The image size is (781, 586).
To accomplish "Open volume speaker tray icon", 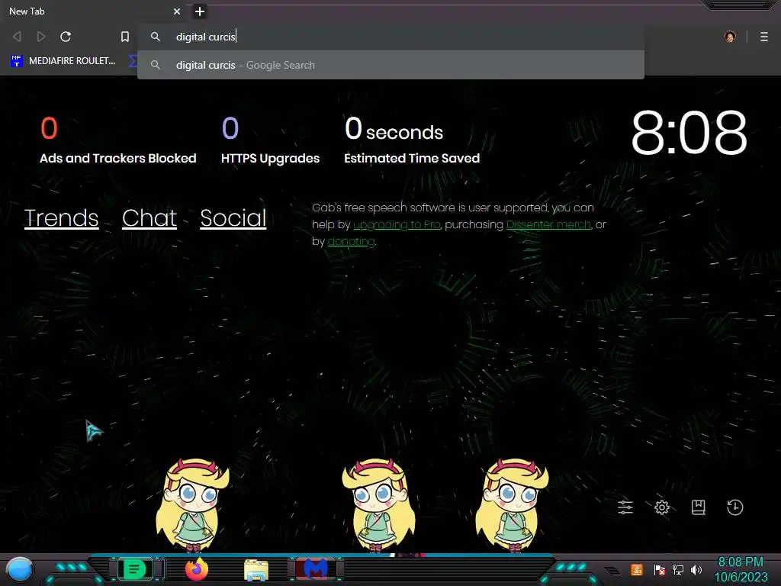I will [x=696, y=569].
